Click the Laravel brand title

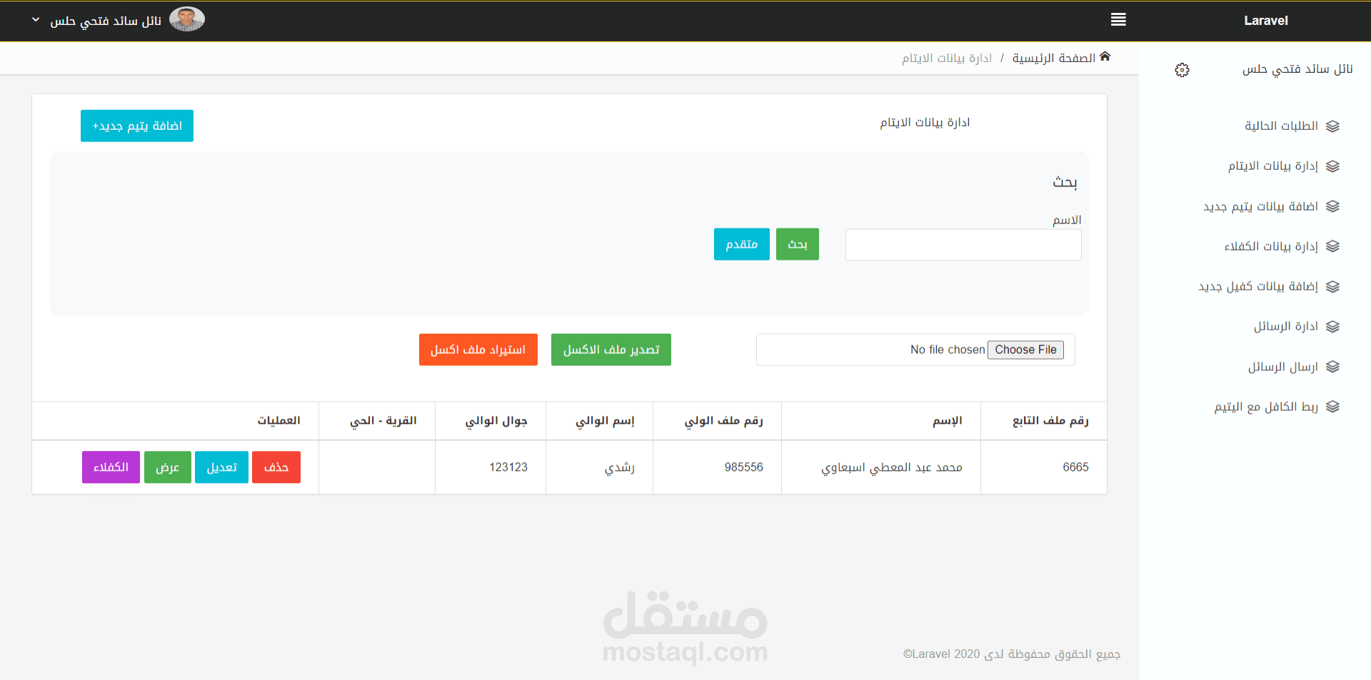[x=1265, y=21]
